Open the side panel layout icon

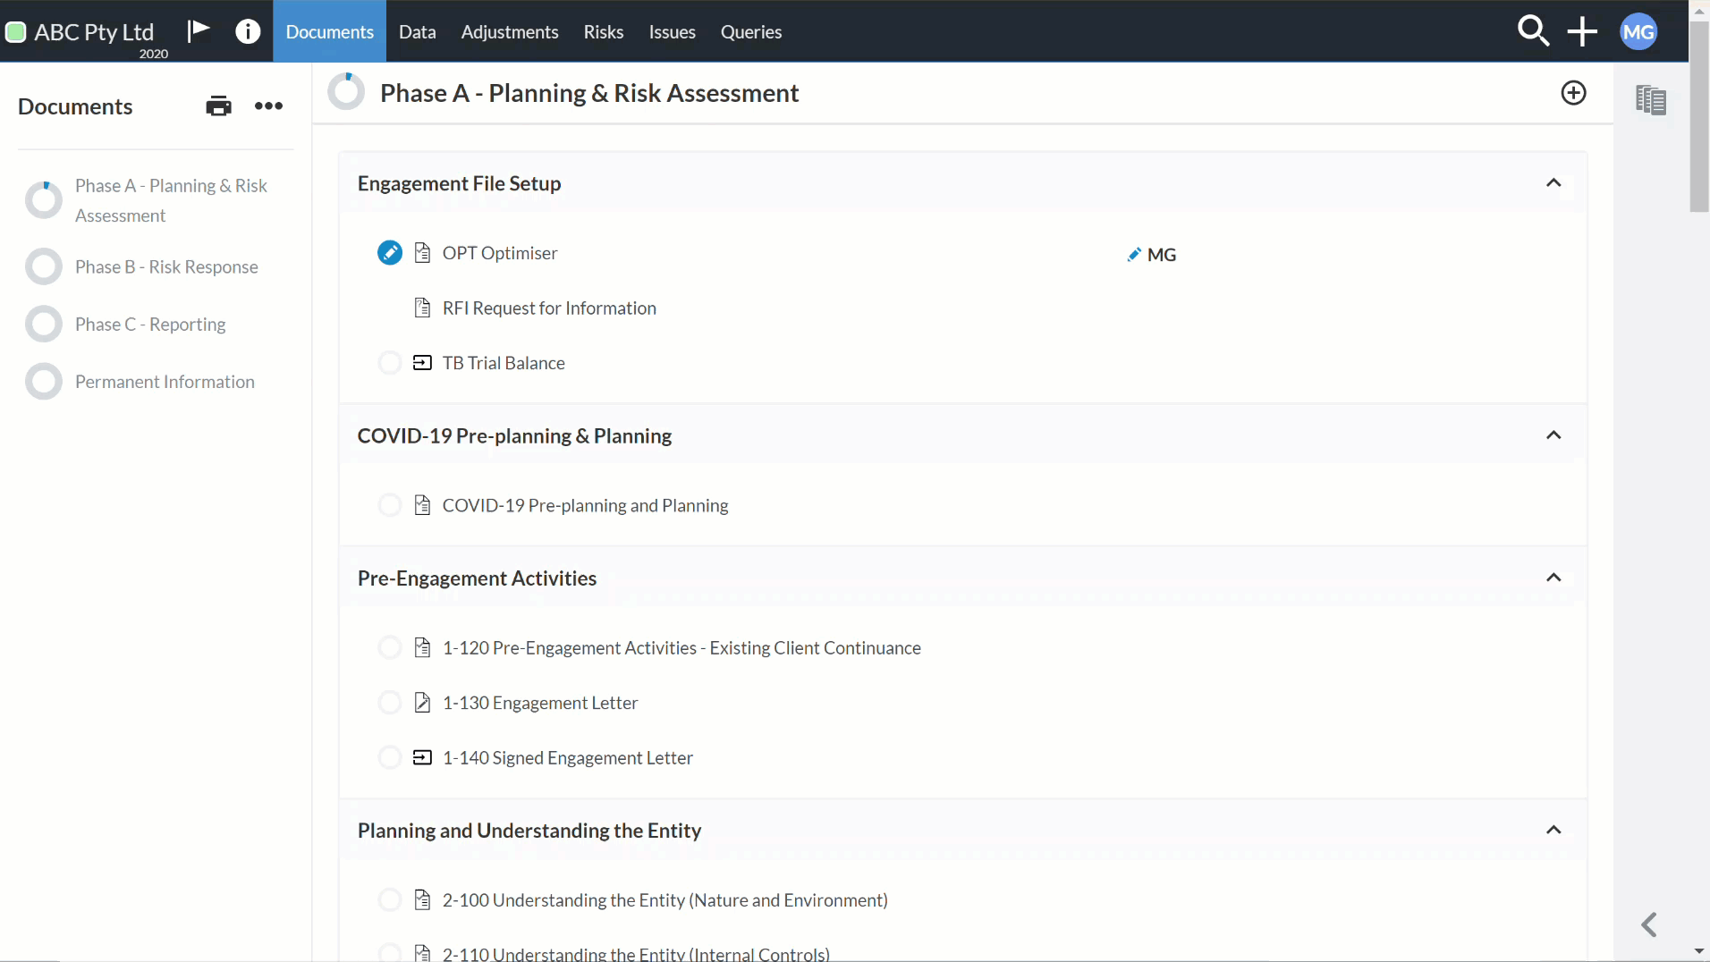click(1651, 100)
